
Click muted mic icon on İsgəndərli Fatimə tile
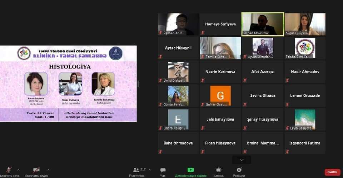[287, 152]
